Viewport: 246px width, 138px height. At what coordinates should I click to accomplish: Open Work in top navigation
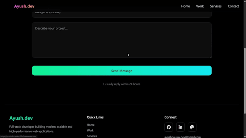pos(200,6)
